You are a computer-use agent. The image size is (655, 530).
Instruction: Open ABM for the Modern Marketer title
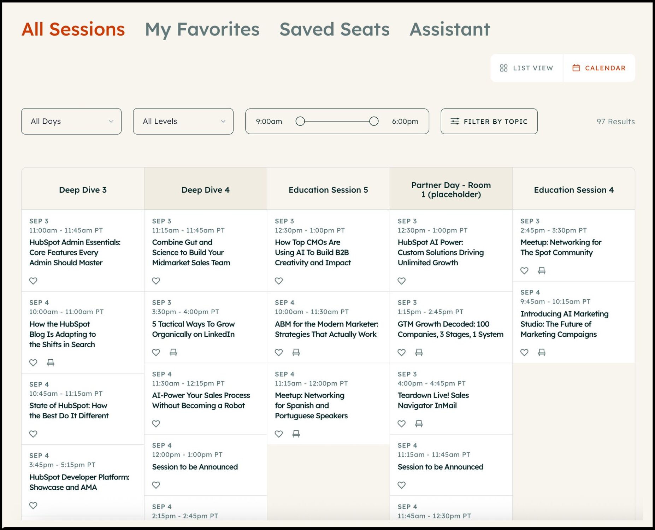326,329
